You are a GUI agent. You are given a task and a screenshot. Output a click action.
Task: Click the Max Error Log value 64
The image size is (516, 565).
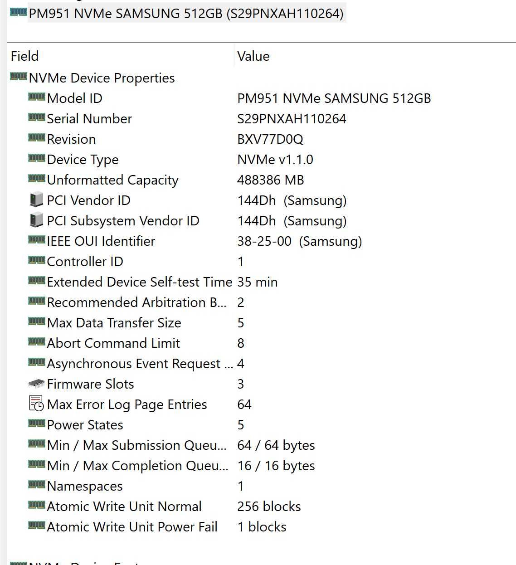click(244, 404)
